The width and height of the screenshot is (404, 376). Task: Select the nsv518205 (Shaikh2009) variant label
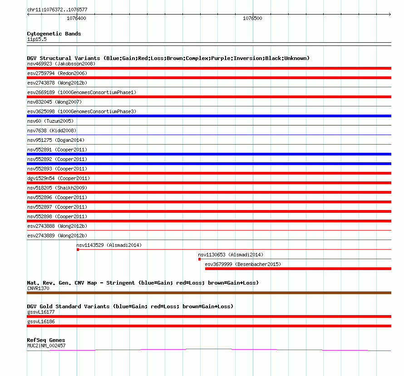tap(57, 188)
